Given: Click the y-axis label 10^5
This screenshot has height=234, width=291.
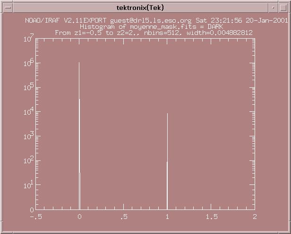Looking at the screenshot, I should click(x=28, y=86).
